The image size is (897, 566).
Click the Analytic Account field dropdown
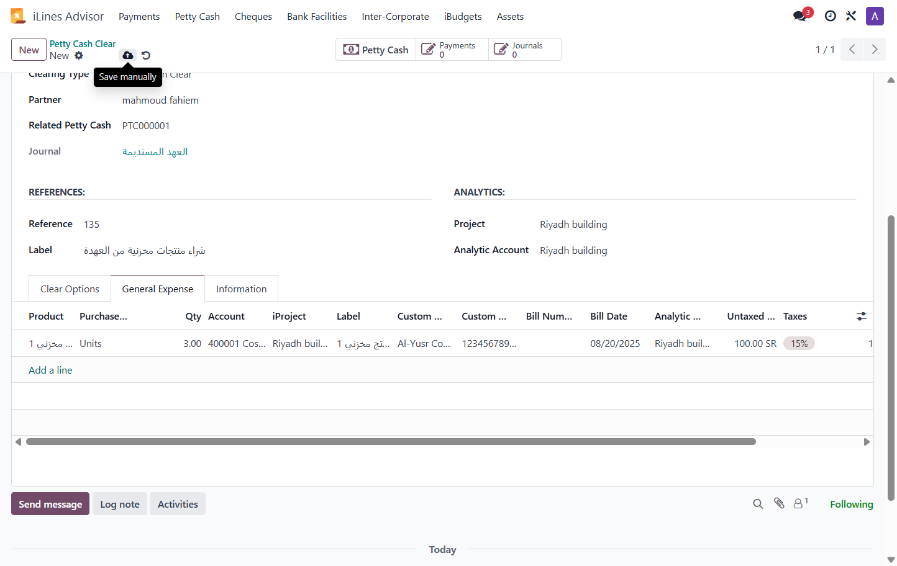click(573, 251)
